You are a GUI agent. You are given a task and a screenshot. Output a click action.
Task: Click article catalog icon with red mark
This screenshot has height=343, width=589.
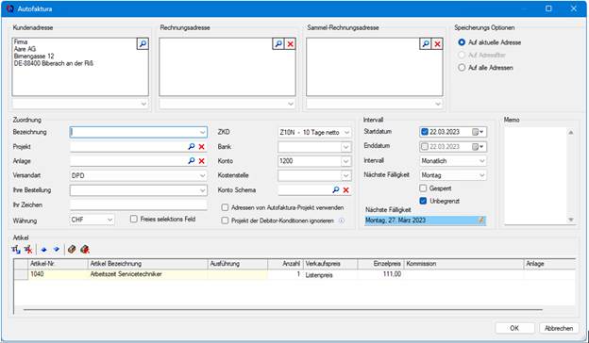tap(85, 250)
